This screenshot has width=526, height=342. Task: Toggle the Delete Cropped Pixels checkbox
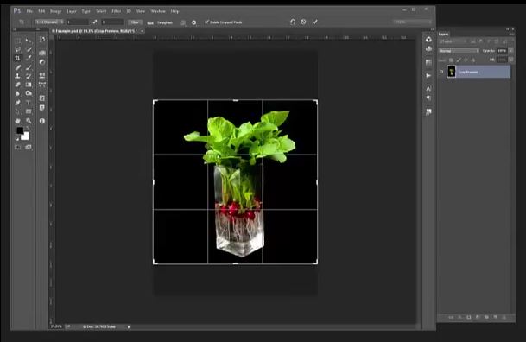pos(206,22)
